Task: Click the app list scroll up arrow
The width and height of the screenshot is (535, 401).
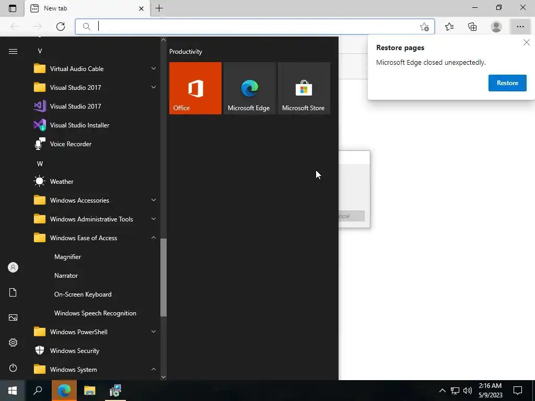Action: pyautogui.click(x=164, y=40)
